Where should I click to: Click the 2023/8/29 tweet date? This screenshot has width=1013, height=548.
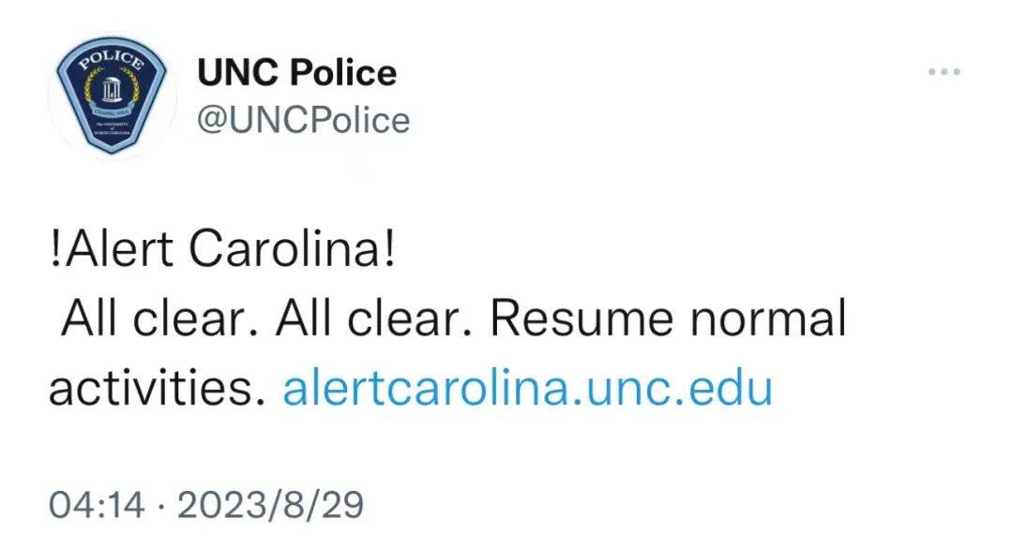click(271, 505)
